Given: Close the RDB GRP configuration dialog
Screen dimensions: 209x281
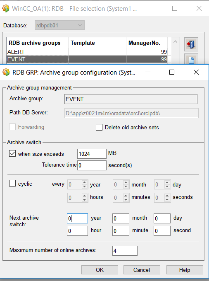Looking at the screenshot, I should coord(196,72).
